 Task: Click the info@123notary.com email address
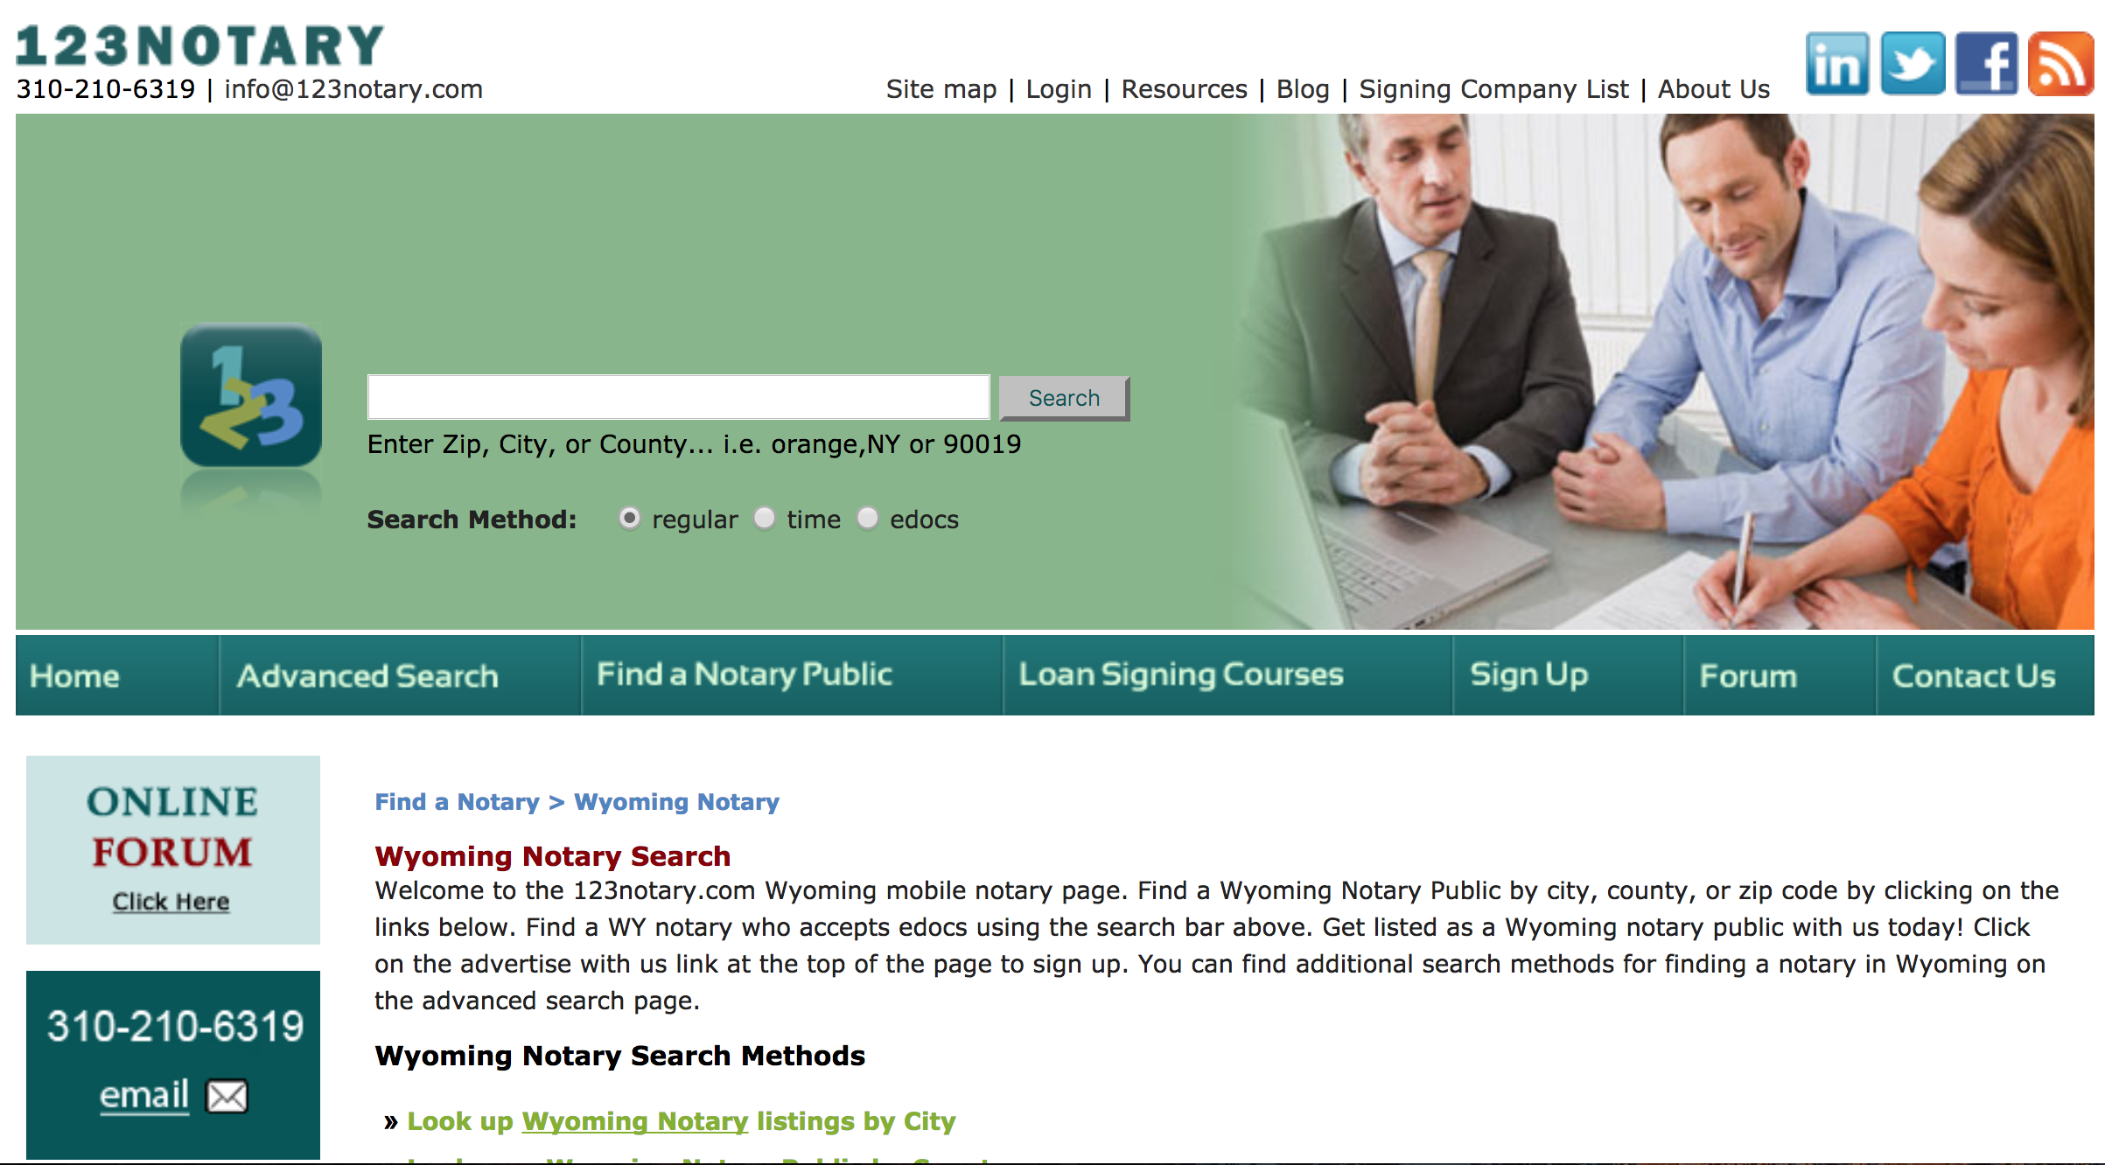click(x=353, y=89)
